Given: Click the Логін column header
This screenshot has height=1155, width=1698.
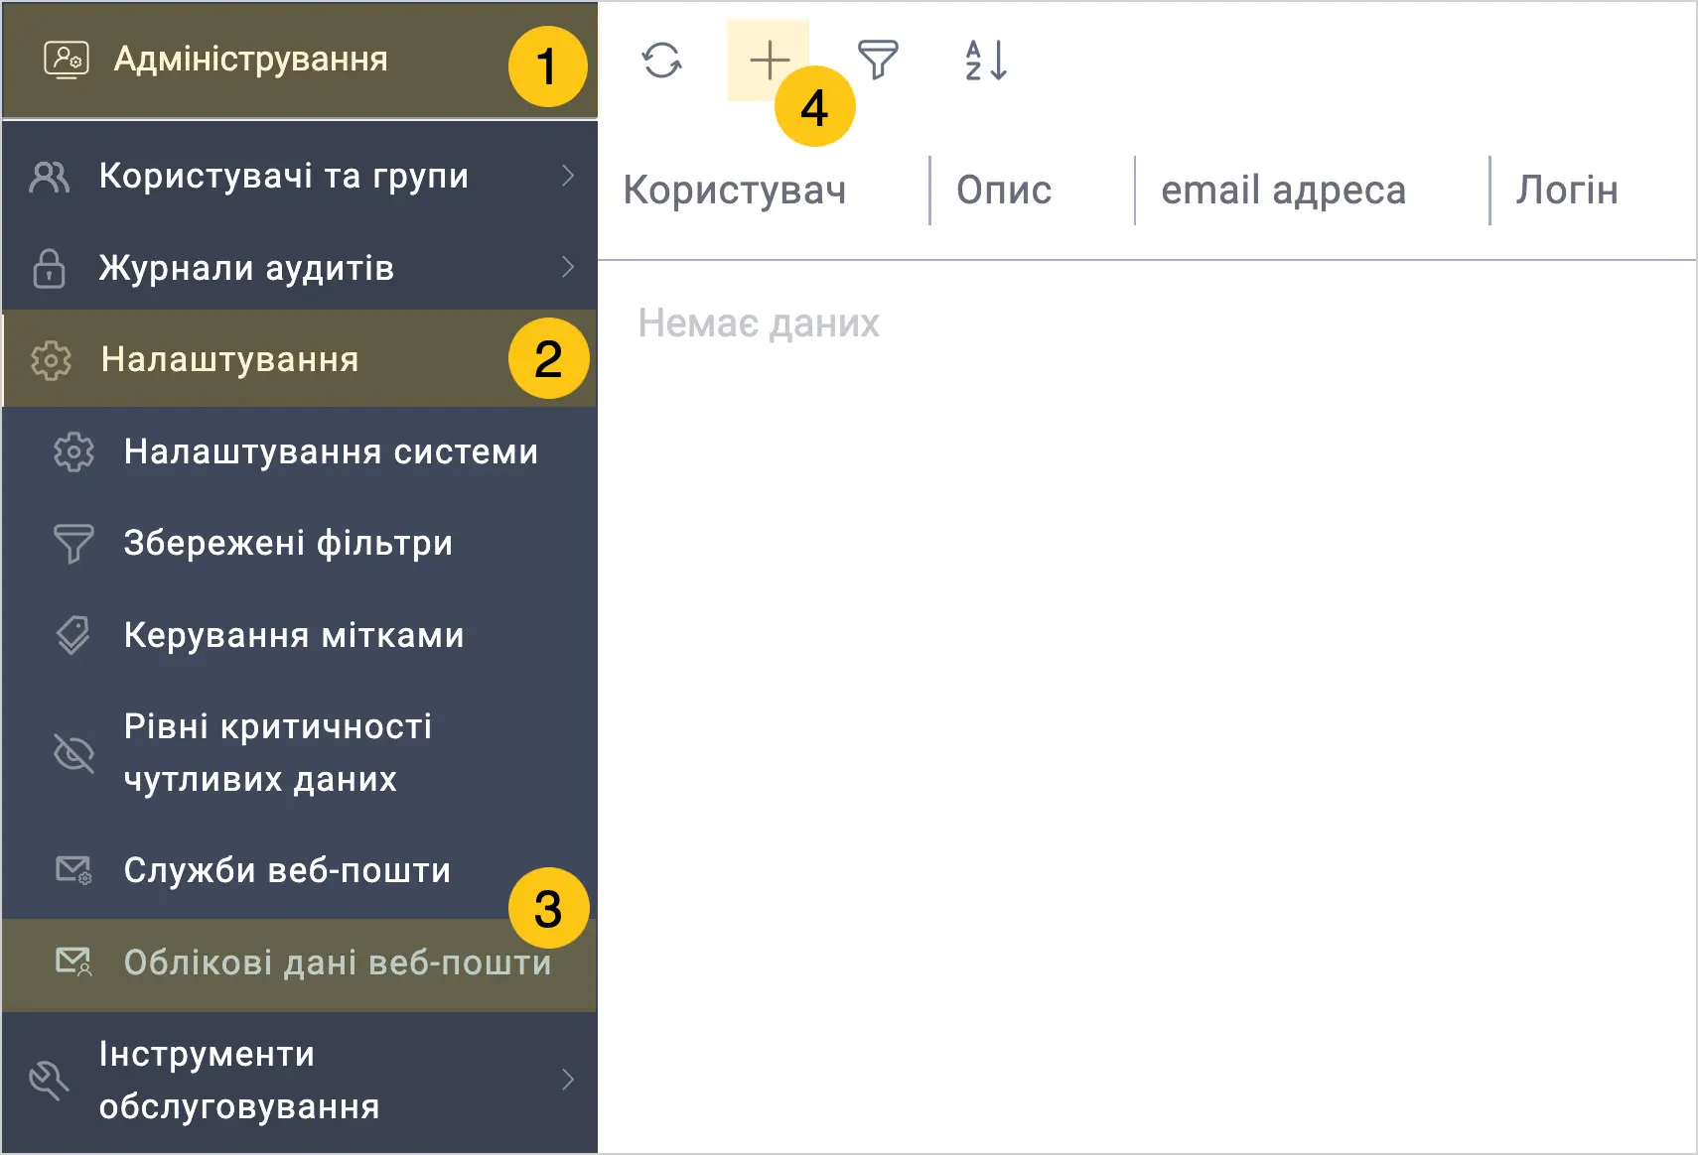Looking at the screenshot, I should pyautogui.click(x=1567, y=191).
